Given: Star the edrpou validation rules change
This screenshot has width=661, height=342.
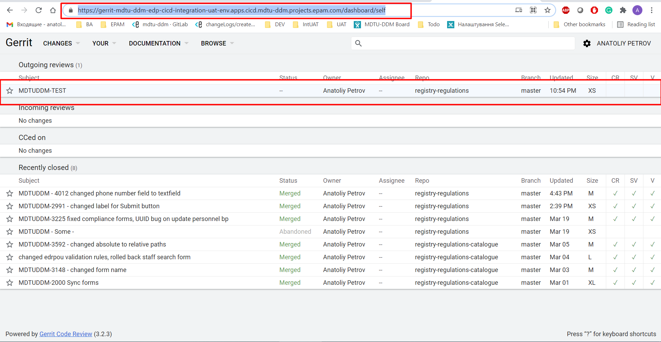Looking at the screenshot, I should click(x=10, y=257).
